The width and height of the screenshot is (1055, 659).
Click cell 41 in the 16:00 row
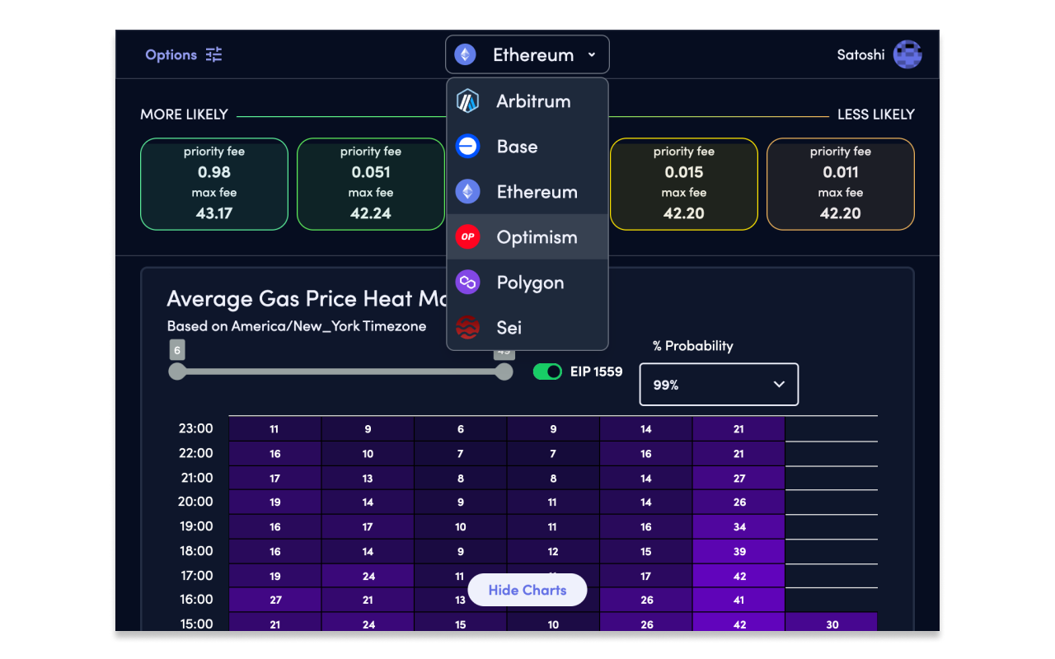pyautogui.click(x=739, y=600)
